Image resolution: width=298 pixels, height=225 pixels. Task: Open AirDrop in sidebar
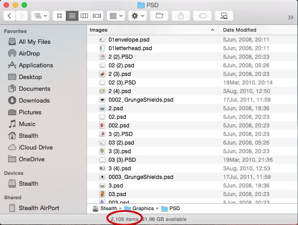tap(24, 53)
